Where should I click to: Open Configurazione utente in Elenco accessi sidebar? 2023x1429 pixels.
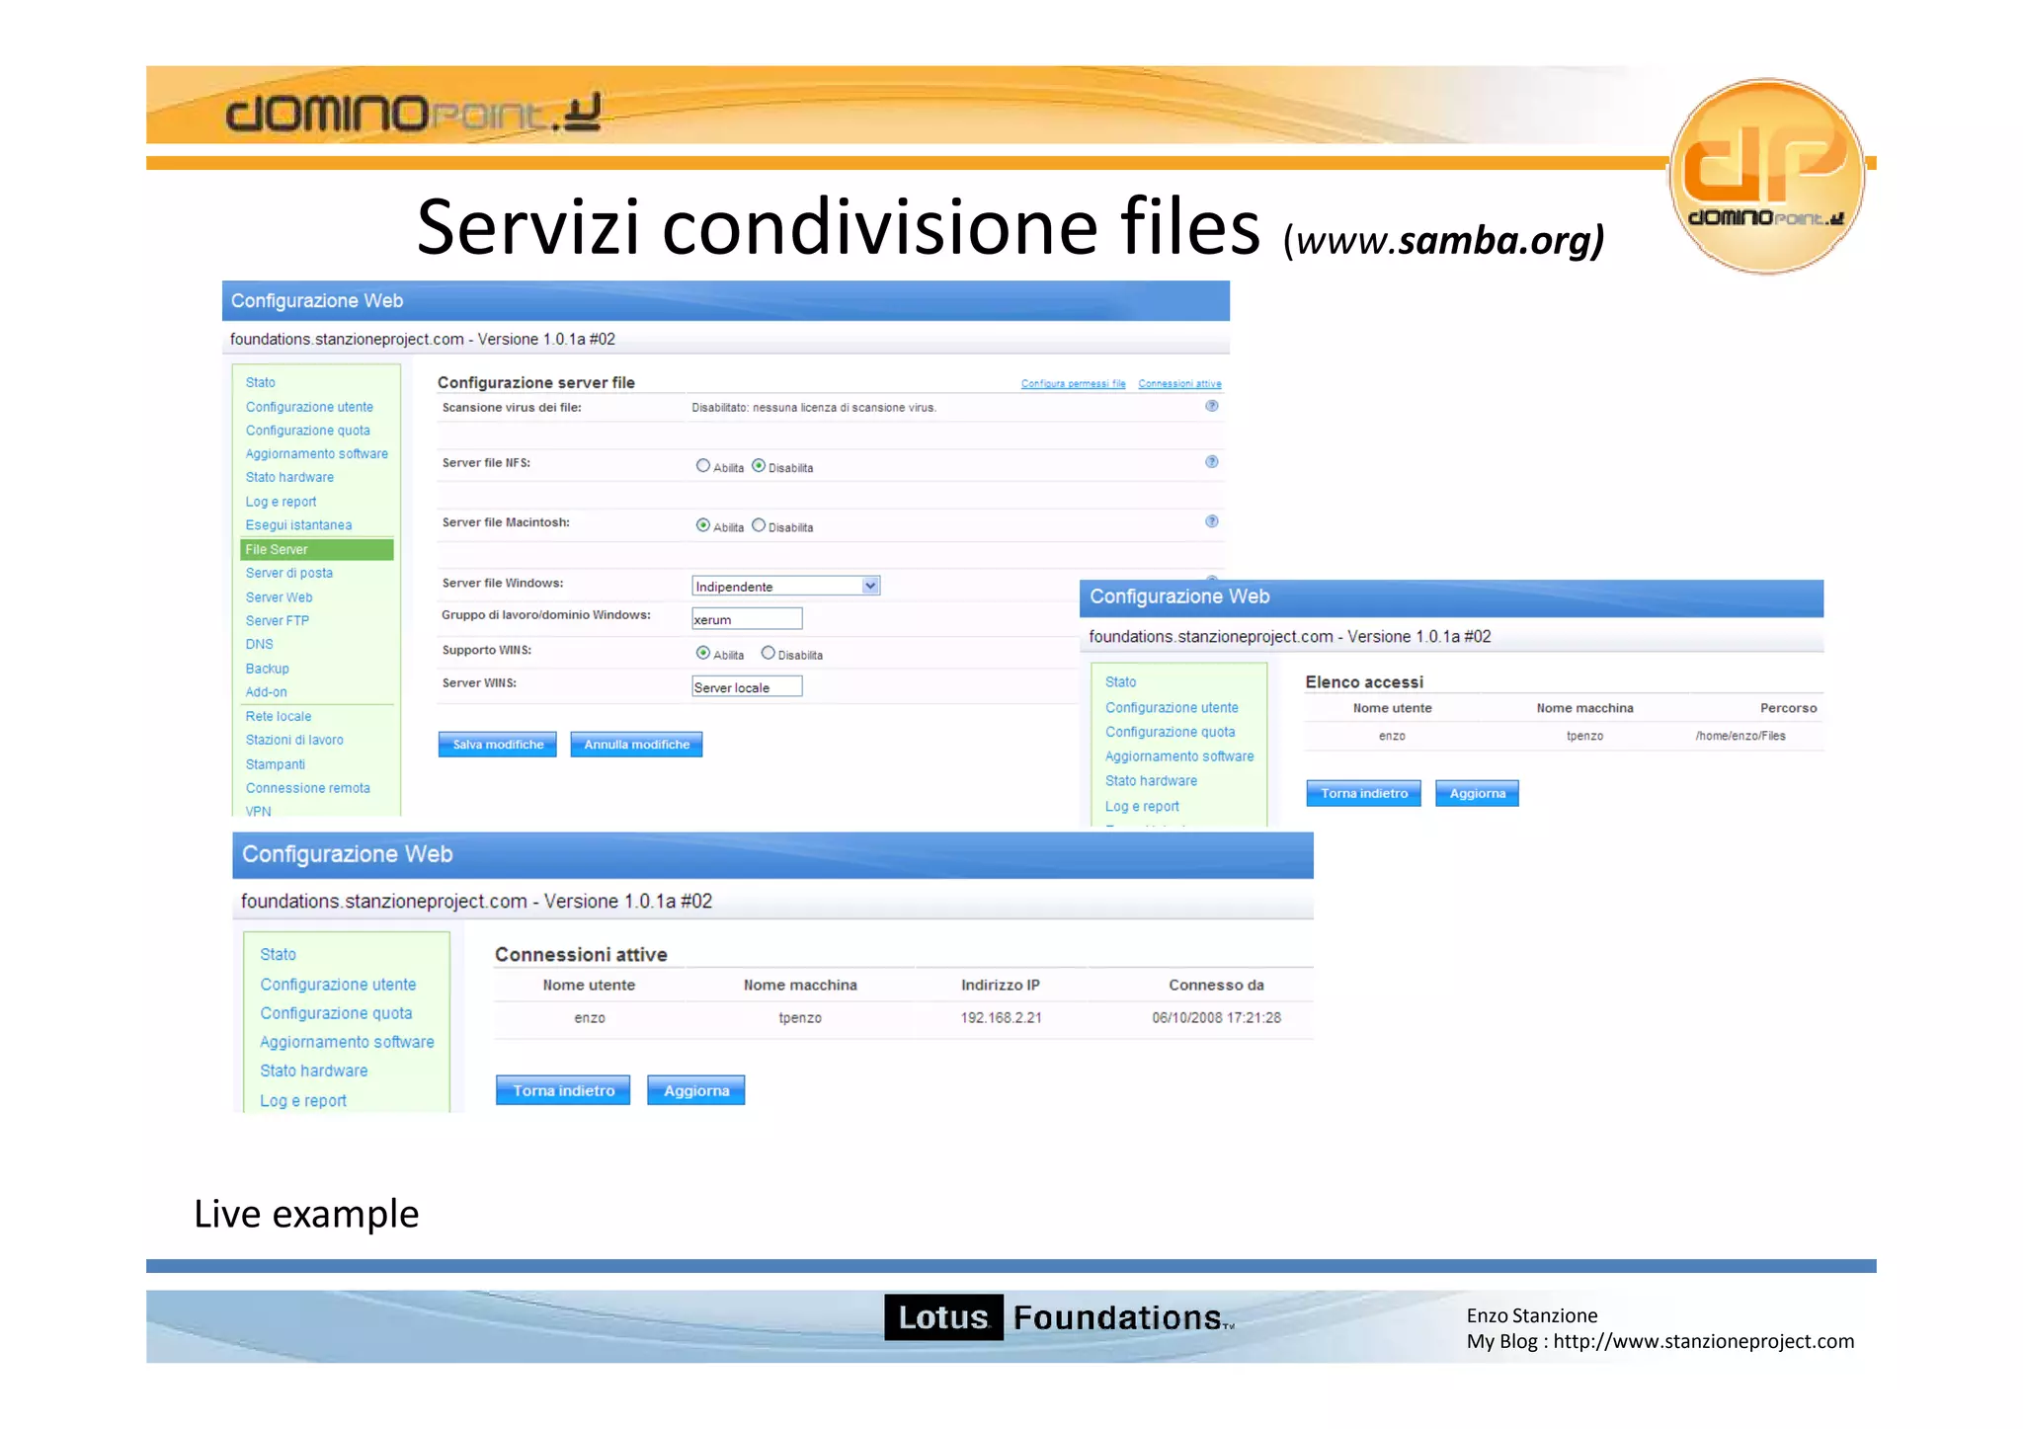tap(1172, 707)
